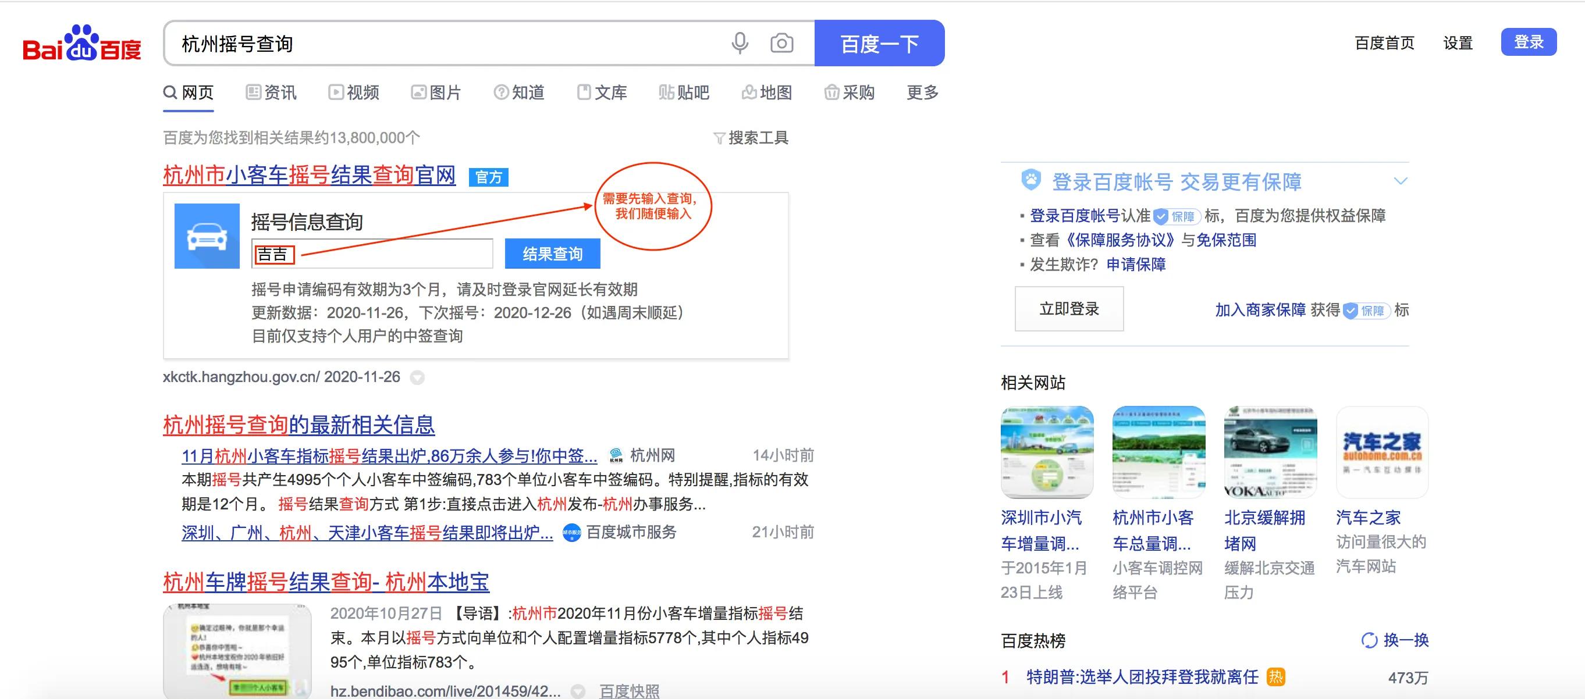Switch to the 图片 tab
This screenshot has height=699, width=1585.
click(437, 93)
